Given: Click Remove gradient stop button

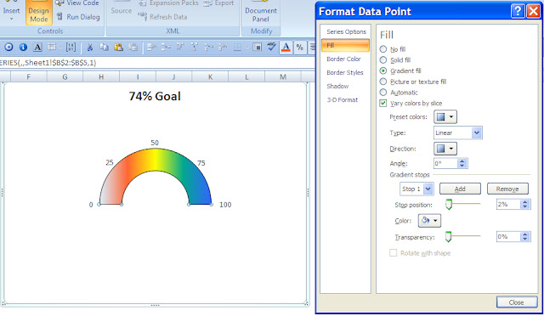Looking at the screenshot, I should [507, 189].
